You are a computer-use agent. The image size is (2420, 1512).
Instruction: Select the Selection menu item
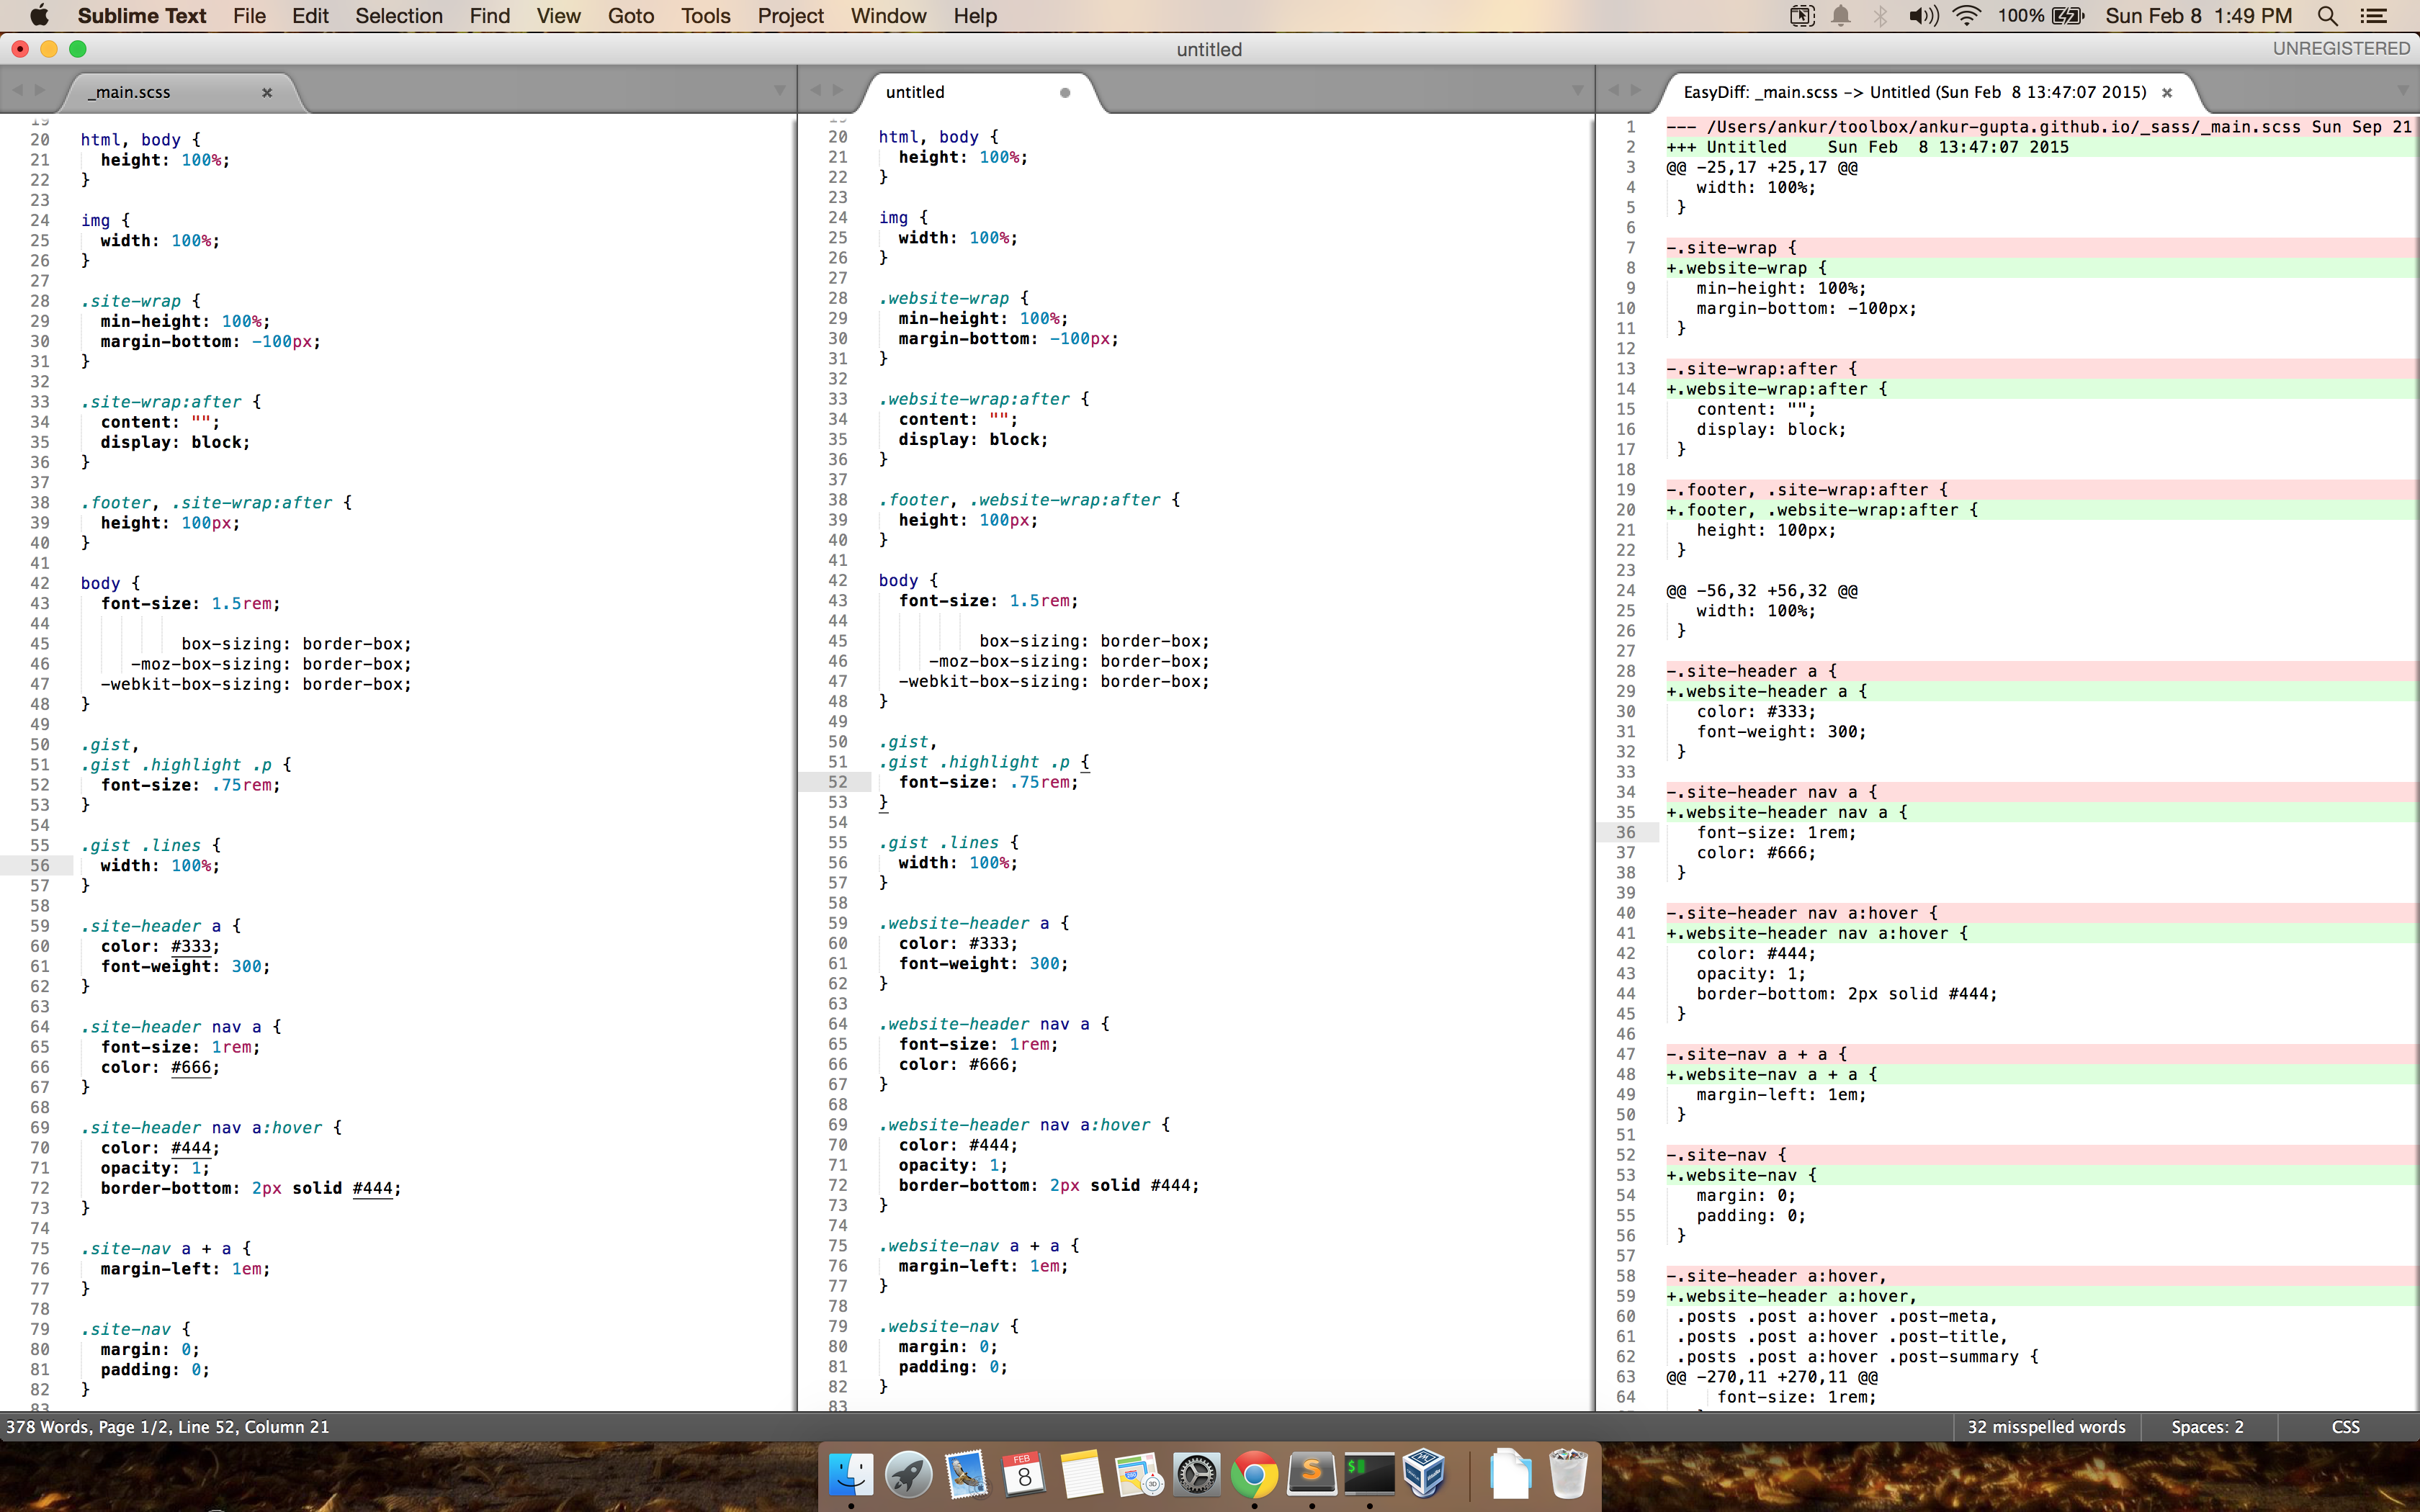pos(398,16)
